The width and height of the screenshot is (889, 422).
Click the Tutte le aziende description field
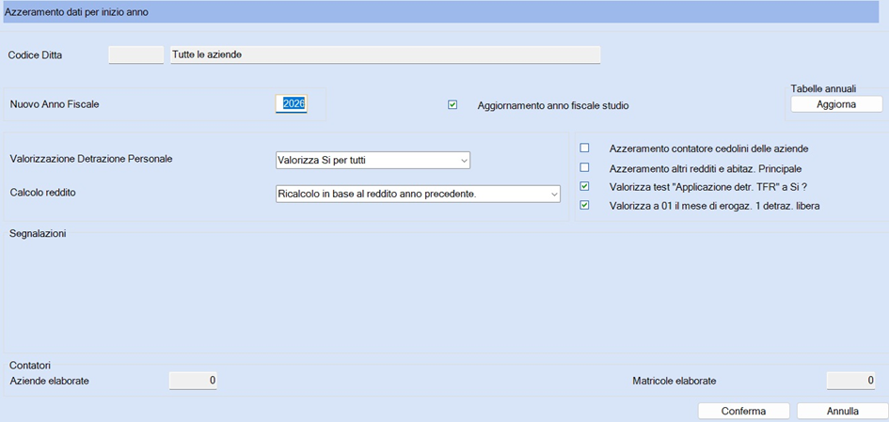pos(386,55)
